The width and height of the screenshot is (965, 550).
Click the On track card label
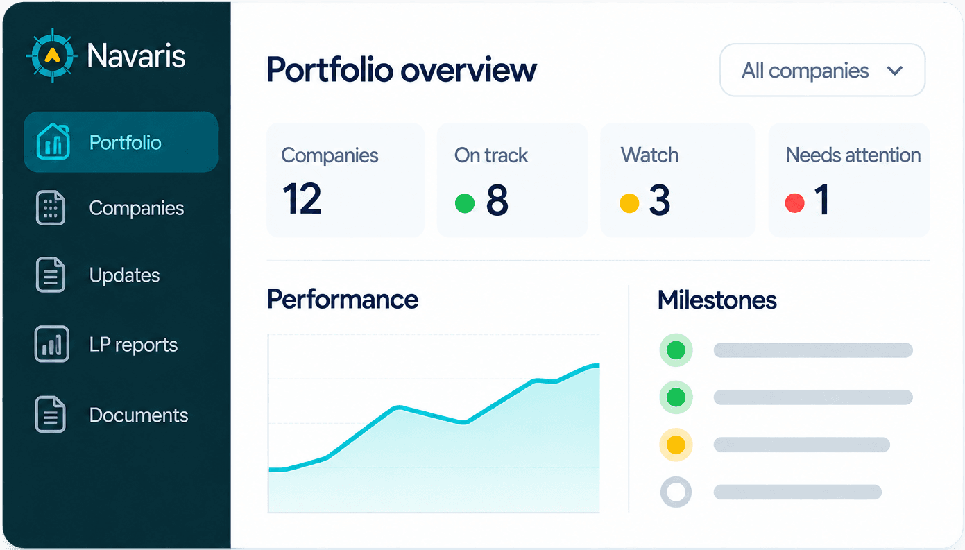click(x=491, y=155)
